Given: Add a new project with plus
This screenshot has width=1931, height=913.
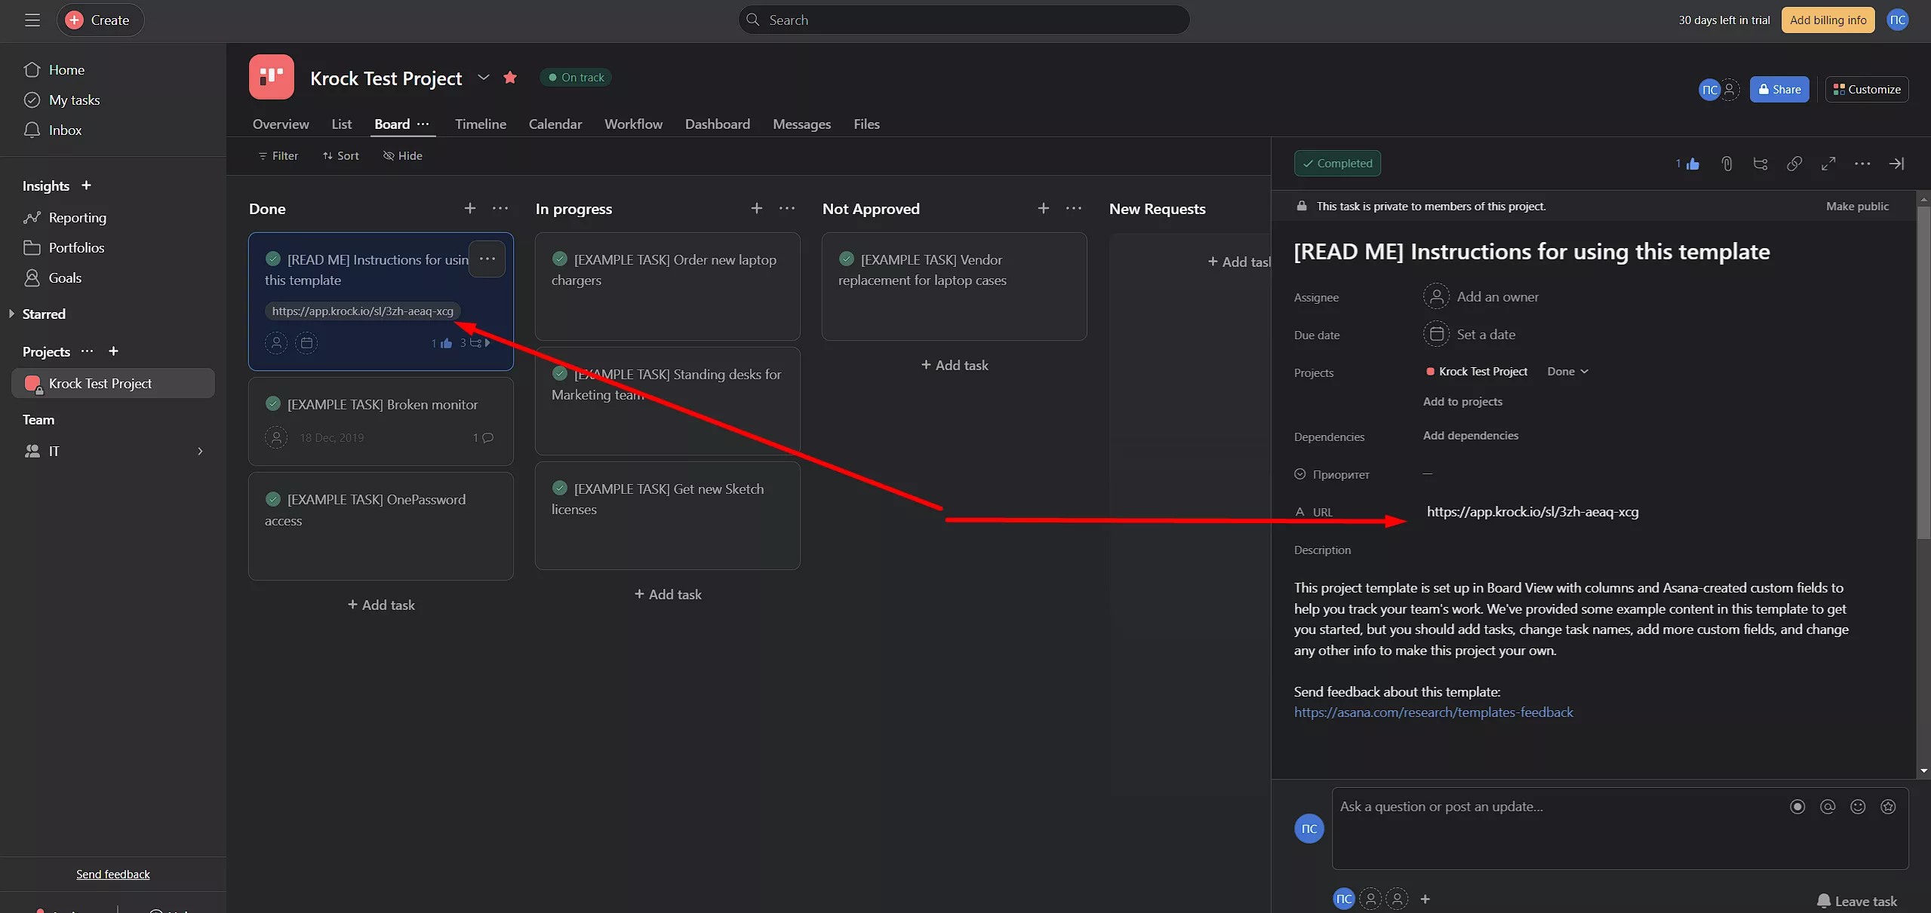Looking at the screenshot, I should pyautogui.click(x=113, y=351).
